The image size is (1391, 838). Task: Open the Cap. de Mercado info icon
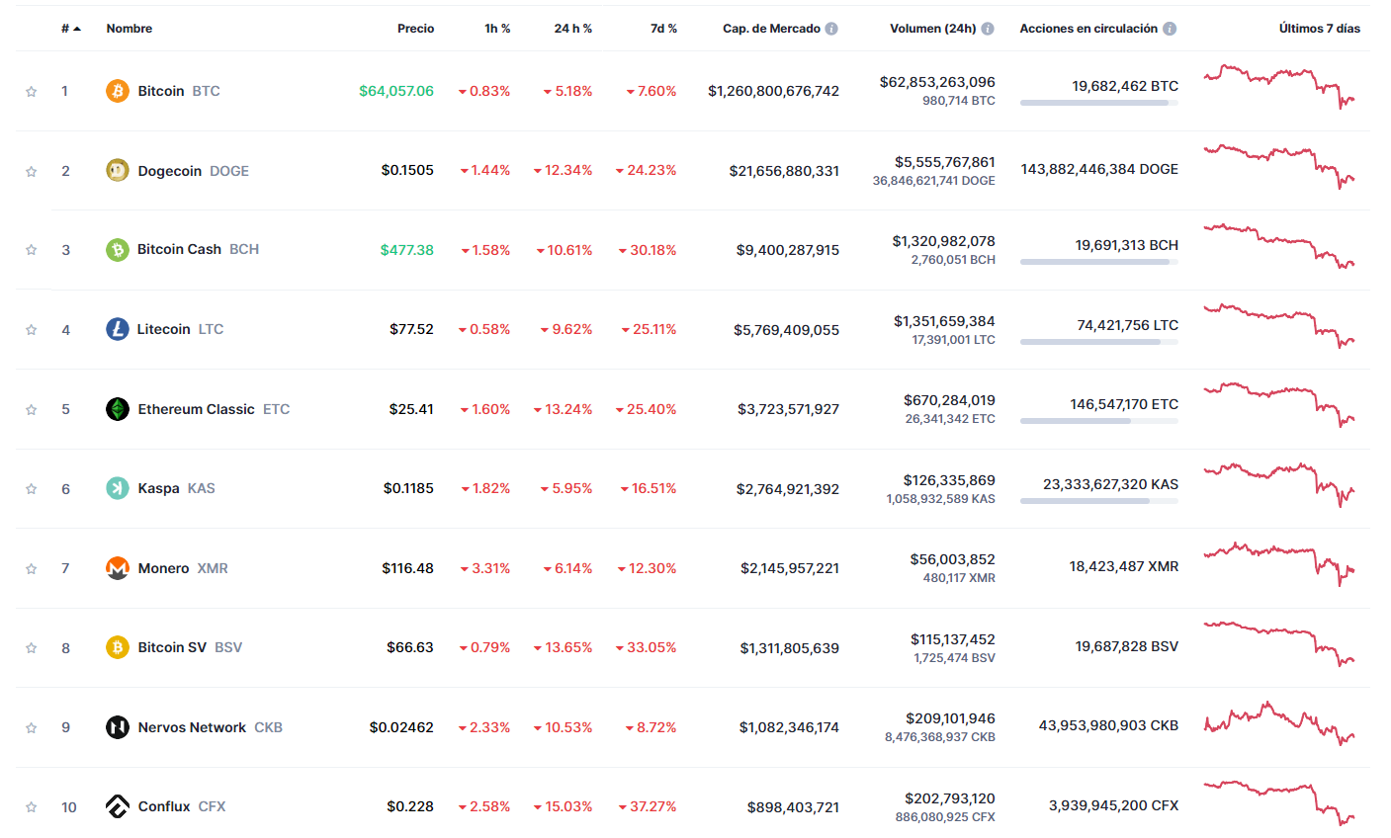coord(831,29)
